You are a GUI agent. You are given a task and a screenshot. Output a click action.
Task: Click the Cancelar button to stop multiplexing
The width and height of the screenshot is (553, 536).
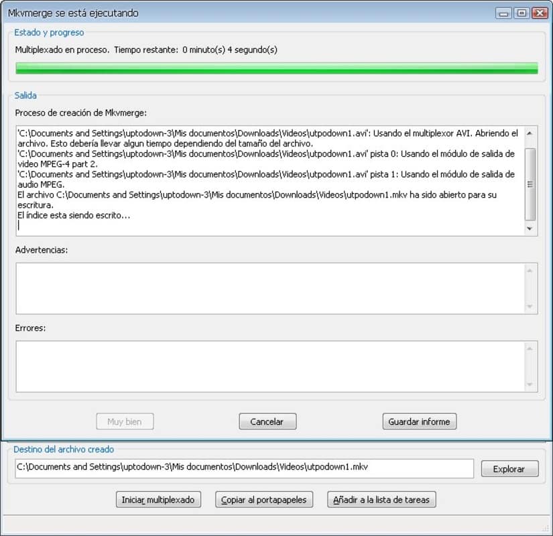coord(267,421)
